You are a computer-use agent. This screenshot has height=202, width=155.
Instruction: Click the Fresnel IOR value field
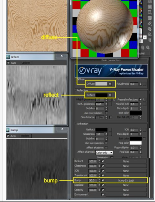pyautogui.click(x=134, y=104)
